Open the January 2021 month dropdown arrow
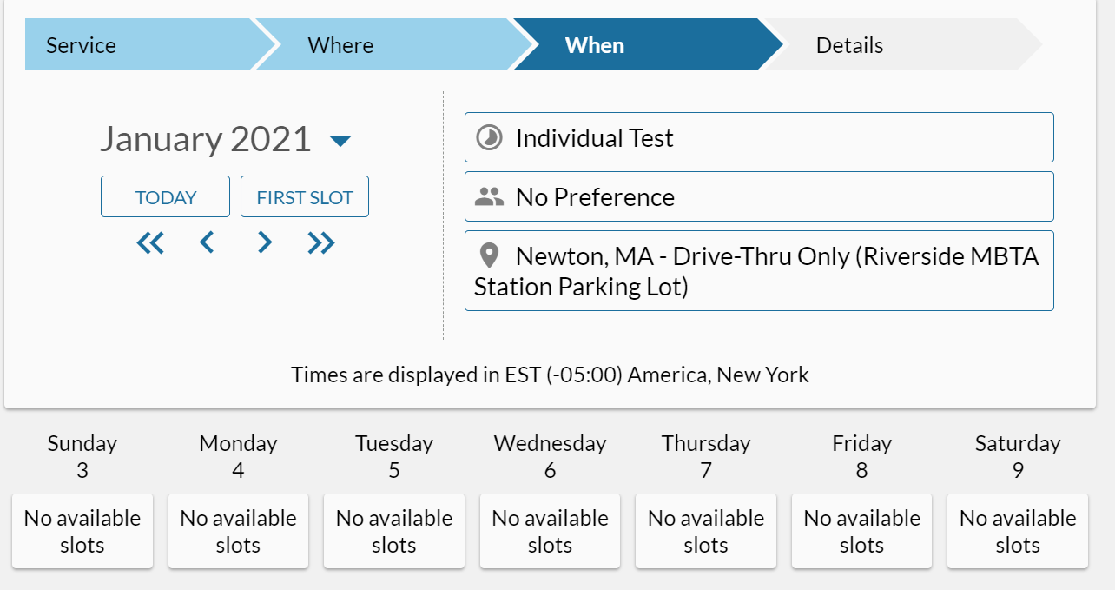This screenshot has height=590, width=1115. click(340, 140)
